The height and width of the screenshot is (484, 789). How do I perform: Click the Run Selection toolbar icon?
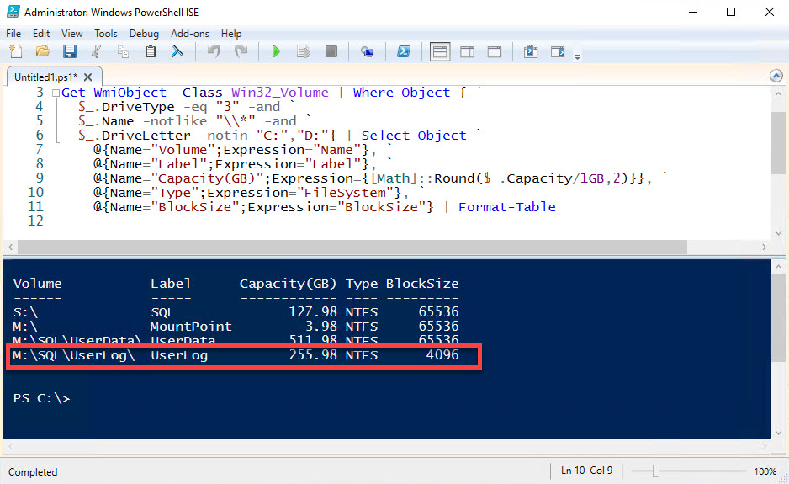tap(303, 52)
